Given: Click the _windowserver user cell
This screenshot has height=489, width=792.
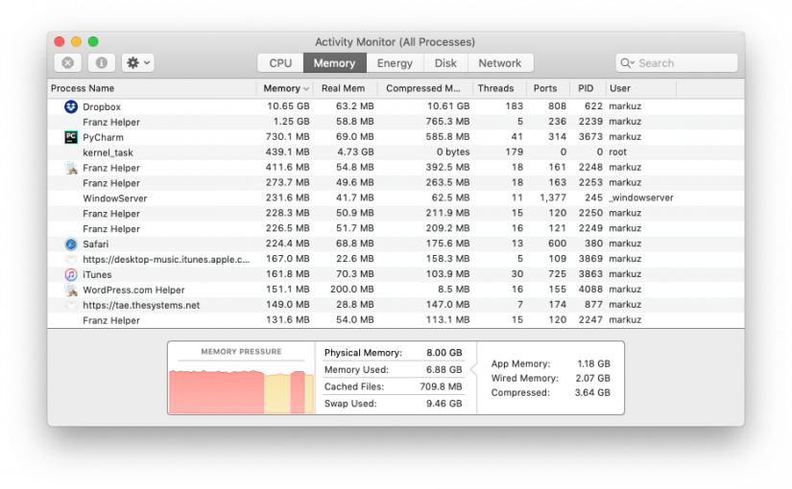Looking at the screenshot, I should 641,198.
